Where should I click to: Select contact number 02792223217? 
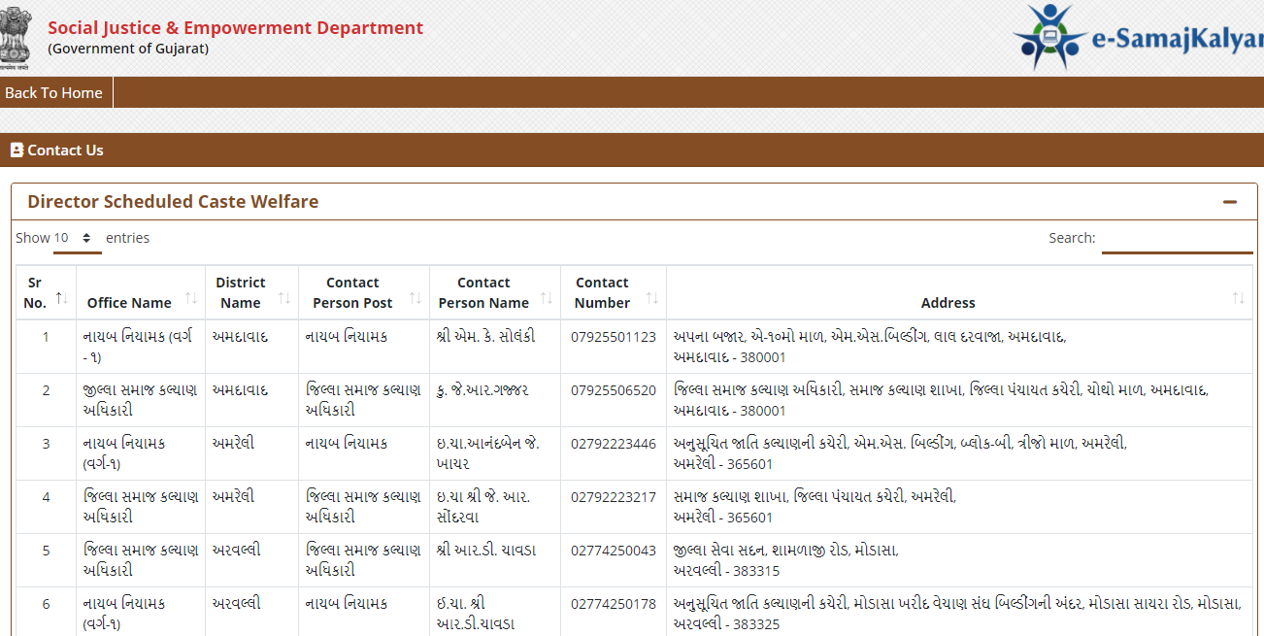coord(614,497)
